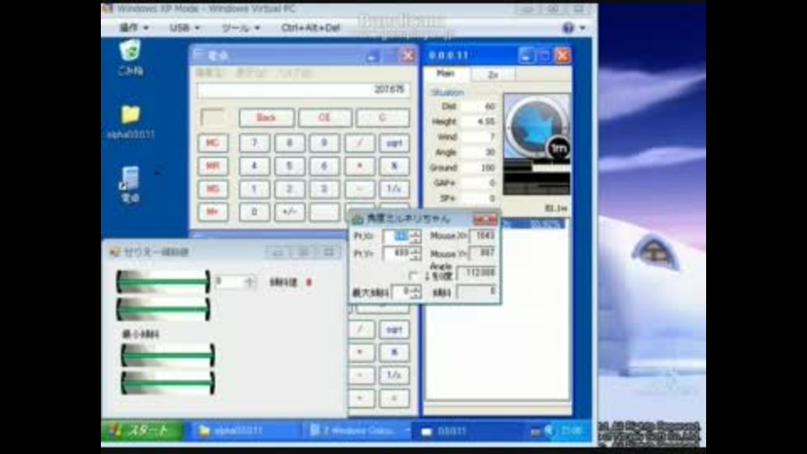Open the ヘルプ menu in the top calculator

(x=293, y=73)
